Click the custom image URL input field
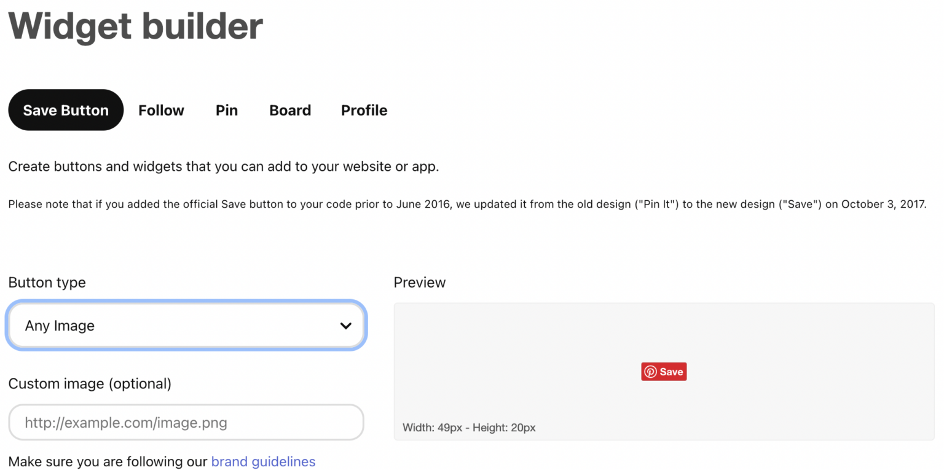This screenshot has width=944, height=470. [186, 422]
